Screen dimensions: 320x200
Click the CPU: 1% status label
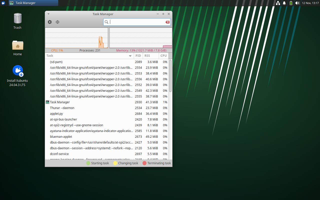(x=57, y=50)
